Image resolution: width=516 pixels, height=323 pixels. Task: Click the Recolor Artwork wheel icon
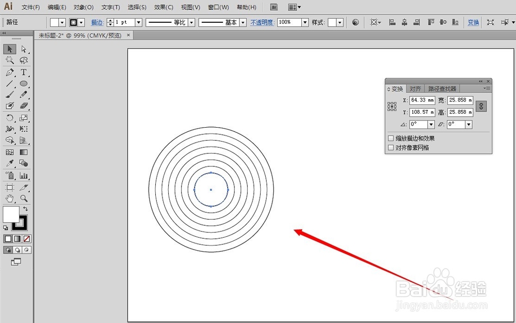click(x=356, y=22)
